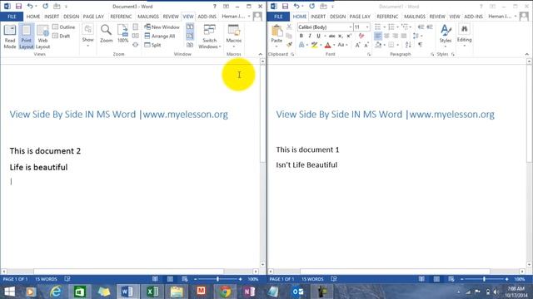Image resolution: width=533 pixels, height=299 pixels.
Task: Clear all formatting in Document1
Action: pyautogui.click(x=361, y=36)
